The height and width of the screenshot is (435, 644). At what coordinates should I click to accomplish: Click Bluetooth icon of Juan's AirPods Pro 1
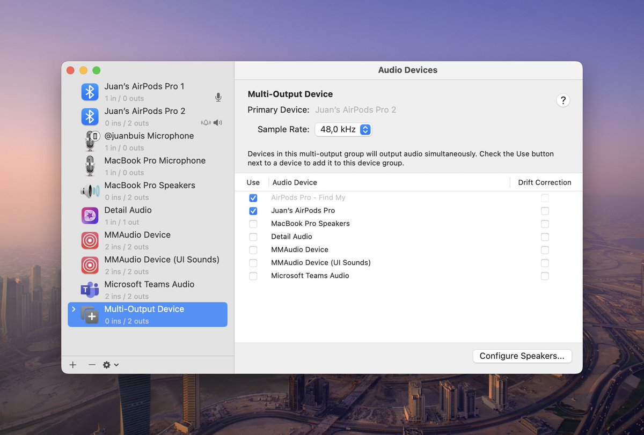point(90,92)
